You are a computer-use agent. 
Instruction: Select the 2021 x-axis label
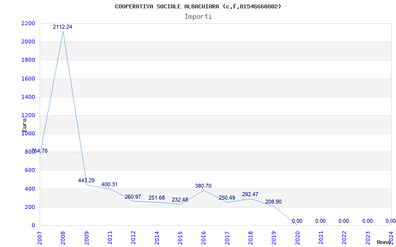click(x=321, y=238)
